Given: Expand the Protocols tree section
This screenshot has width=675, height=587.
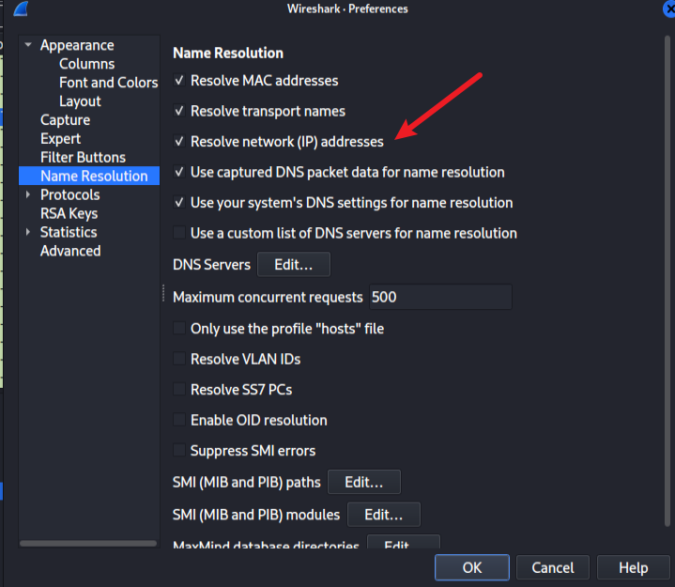Looking at the screenshot, I should [x=28, y=194].
